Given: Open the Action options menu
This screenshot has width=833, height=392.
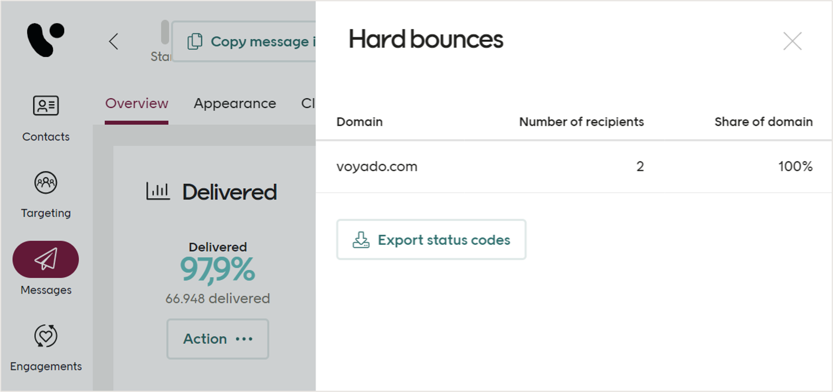Looking at the screenshot, I should pyautogui.click(x=217, y=339).
